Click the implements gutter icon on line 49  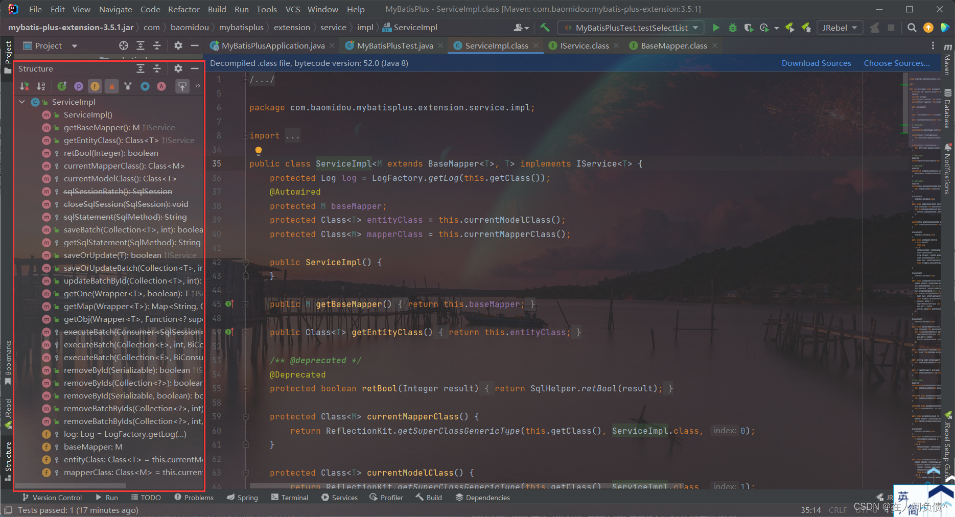[229, 332]
